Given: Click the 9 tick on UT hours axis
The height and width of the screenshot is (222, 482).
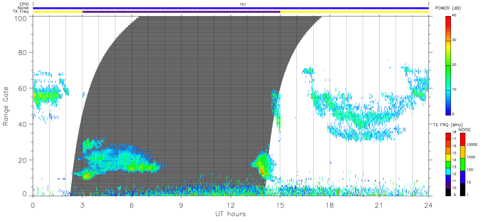Looking at the screenshot, I should (x=181, y=205).
